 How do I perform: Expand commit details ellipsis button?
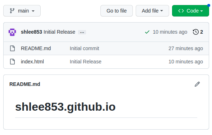[82, 32]
